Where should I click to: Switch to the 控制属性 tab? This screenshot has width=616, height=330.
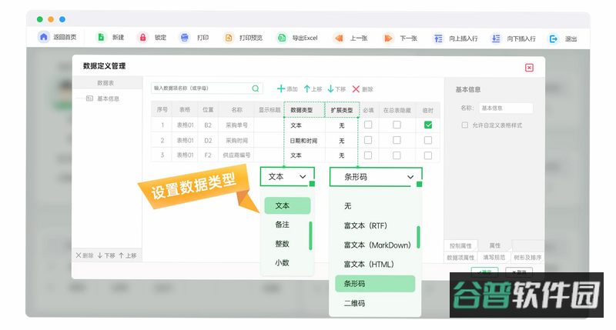460,245
